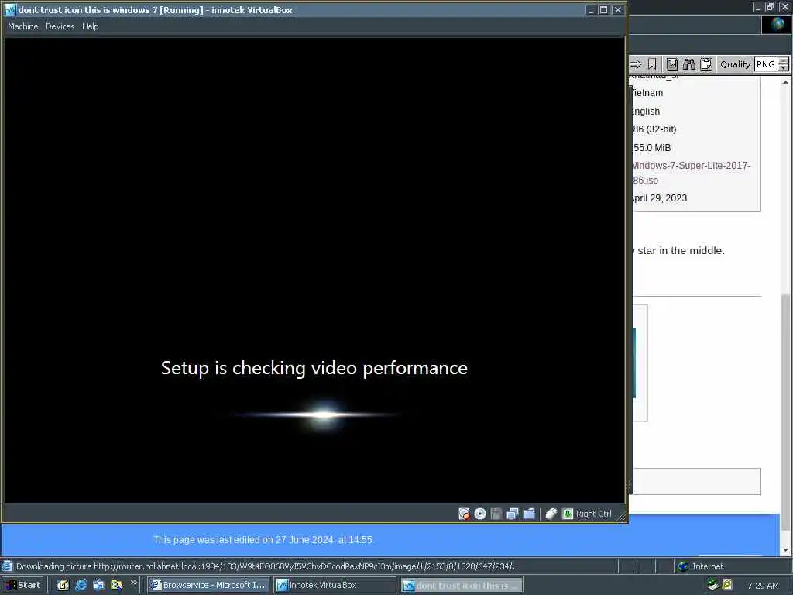The height and width of the screenshot is (595, 793).
Task: Click 'Setup is checking video performance' text
Action: (x=314, y=368)
